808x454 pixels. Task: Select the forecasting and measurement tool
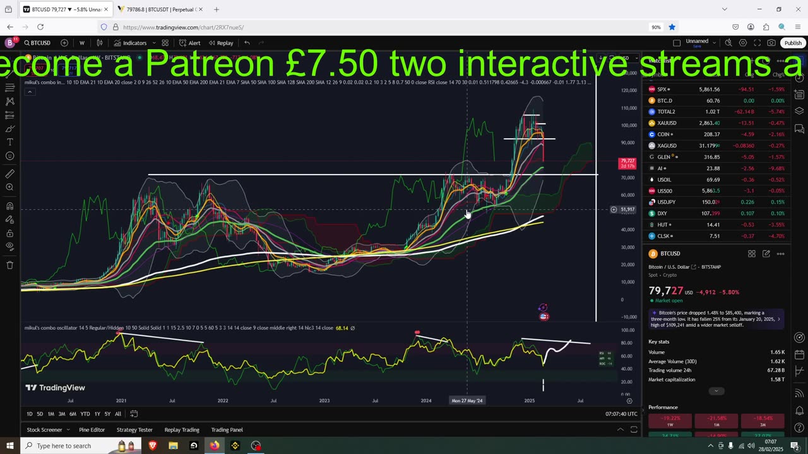9,115
